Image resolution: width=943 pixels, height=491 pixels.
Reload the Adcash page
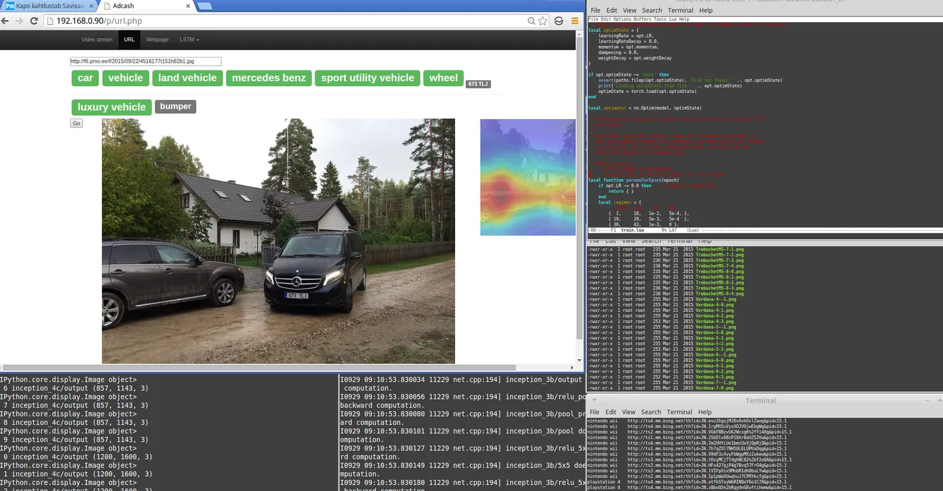(34, 21)
